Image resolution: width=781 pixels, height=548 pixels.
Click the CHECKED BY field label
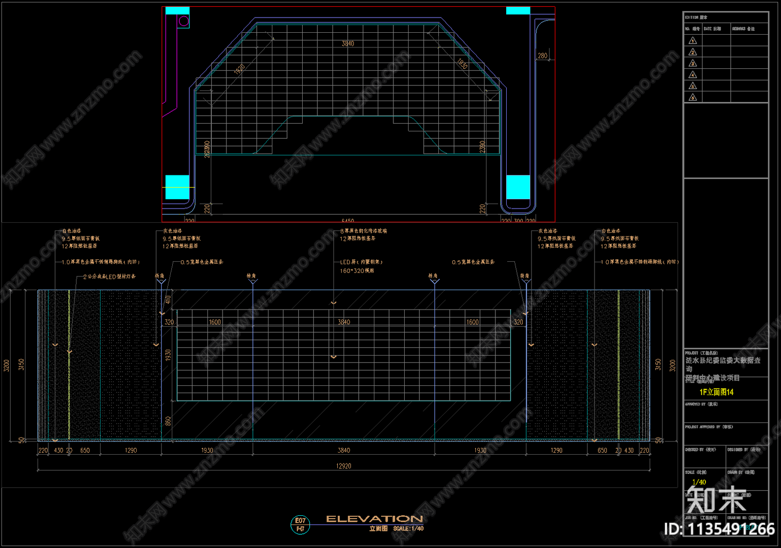click(x=700, y=449)
